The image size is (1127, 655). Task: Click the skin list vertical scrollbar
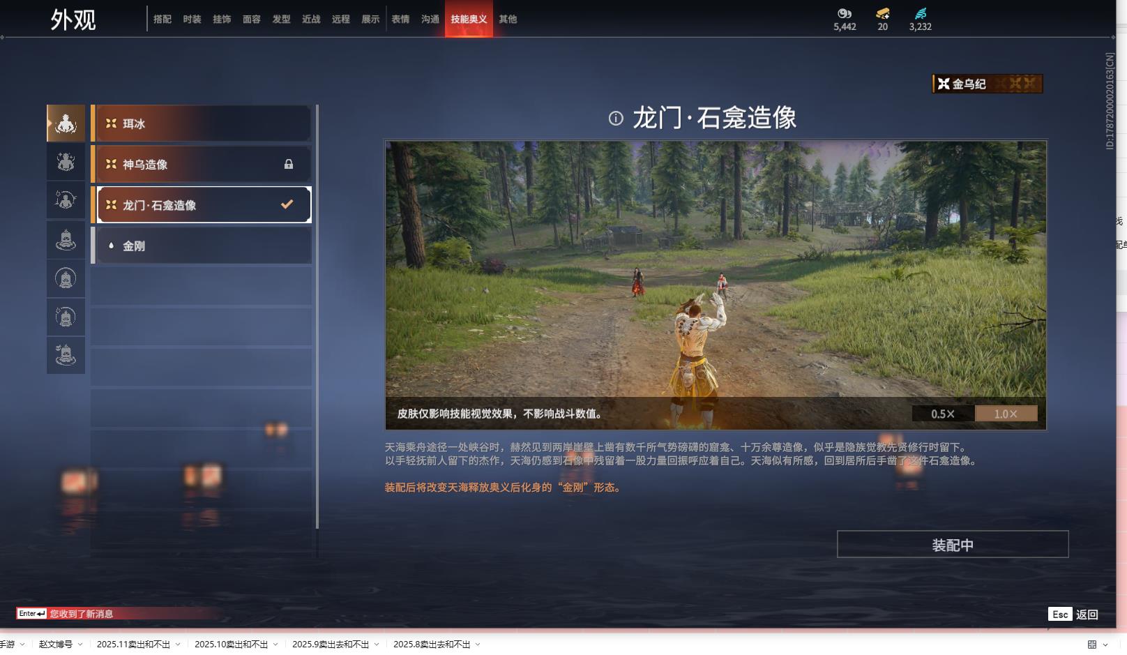(317, 317)
